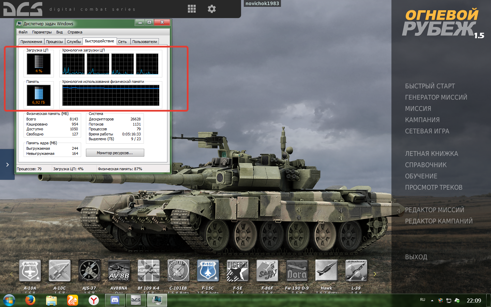The height and width of the screenshot is (307, 491).
Task: Open Discord from the taskbar
Action: pos(115,300)
